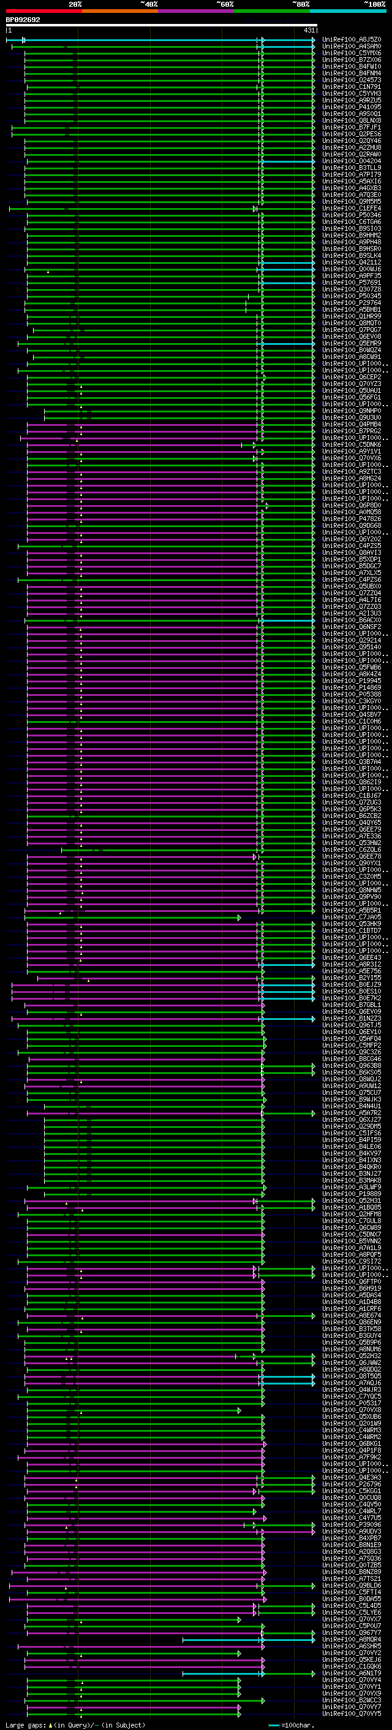Click the cyan ~100% identity legend bar

(348, 12)
